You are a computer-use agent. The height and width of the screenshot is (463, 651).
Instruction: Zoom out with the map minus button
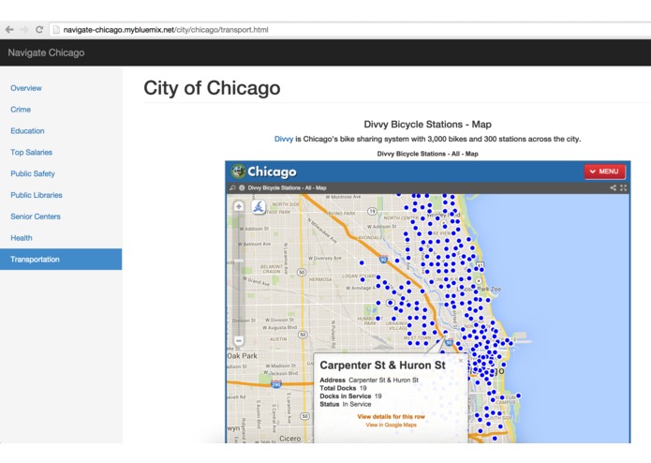coord(239,340)
